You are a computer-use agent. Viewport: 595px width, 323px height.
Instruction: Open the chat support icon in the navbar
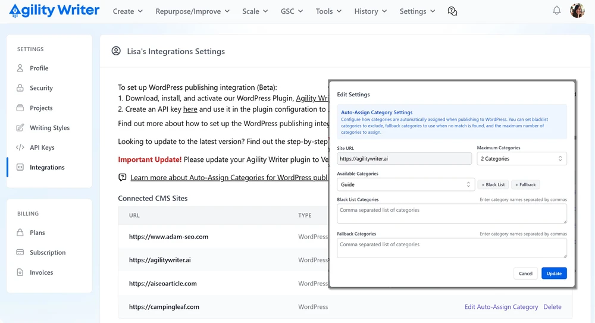(x=452, y=11)
